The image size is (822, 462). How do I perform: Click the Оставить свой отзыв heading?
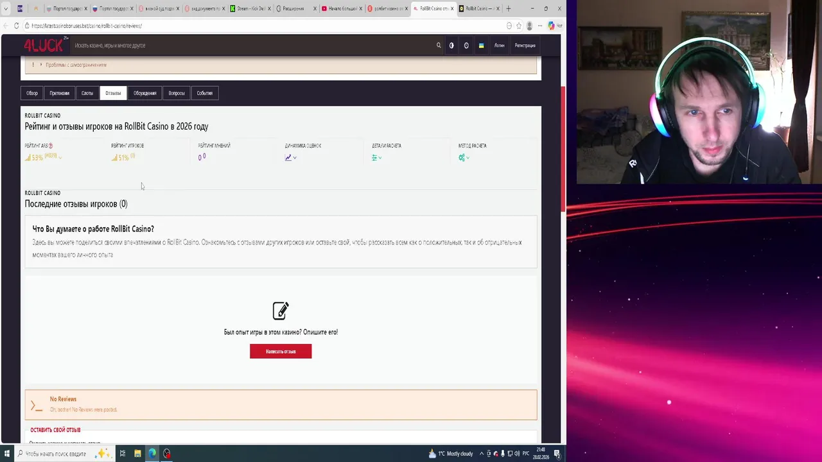pyautogui.click(x=55, y=430)
